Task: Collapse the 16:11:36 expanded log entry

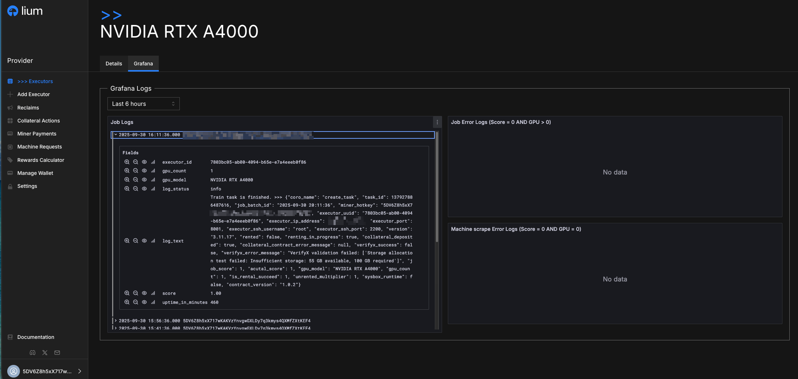Action: pyautogui.click(x=116, y=135)
